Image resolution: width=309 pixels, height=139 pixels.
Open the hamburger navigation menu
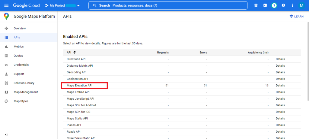pos(7,5)
